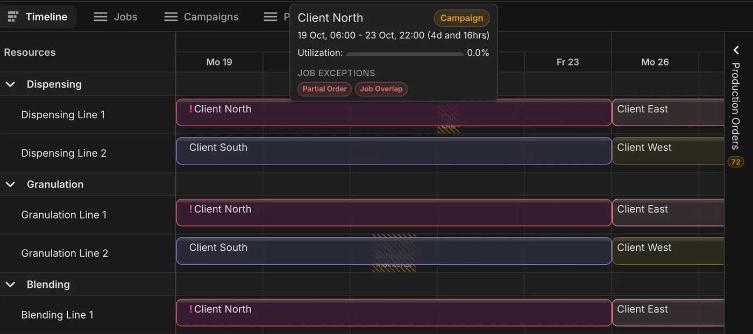Click the hatched maintenance block on Dispensing Line 1
This screenshot has width=753, height=334.
pos(448,118)
